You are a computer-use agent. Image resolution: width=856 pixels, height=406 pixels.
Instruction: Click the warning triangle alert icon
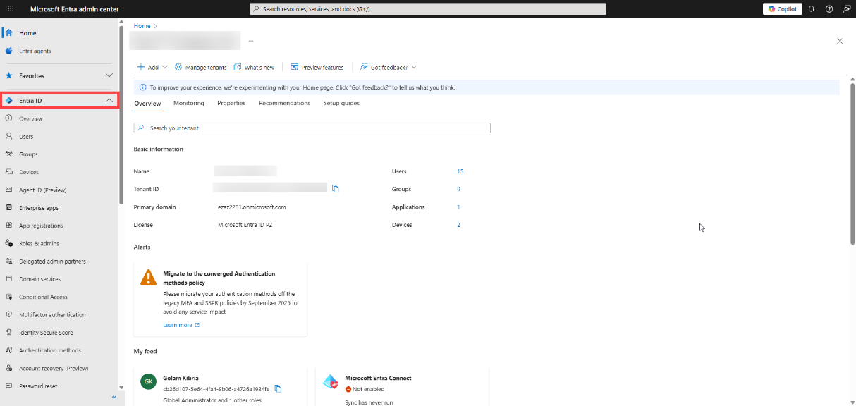149,277
